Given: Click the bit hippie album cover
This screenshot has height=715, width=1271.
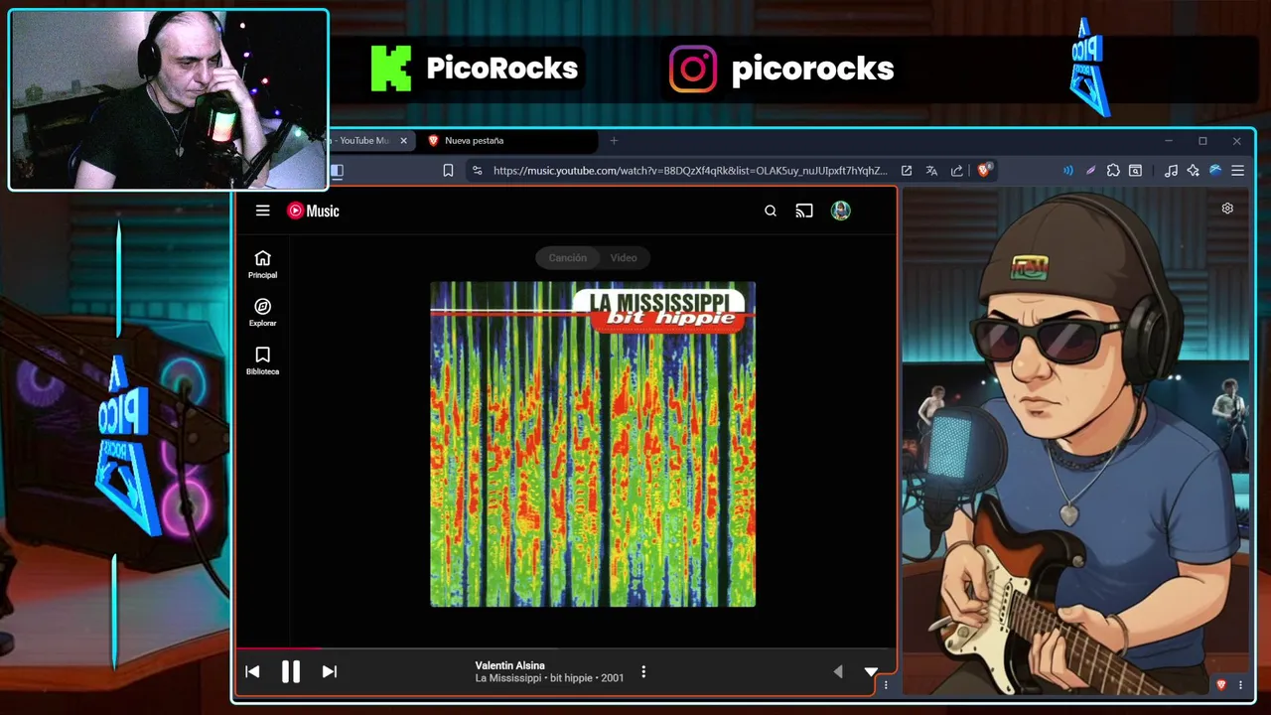Looking at the screenshot, I should click(593, 444).
